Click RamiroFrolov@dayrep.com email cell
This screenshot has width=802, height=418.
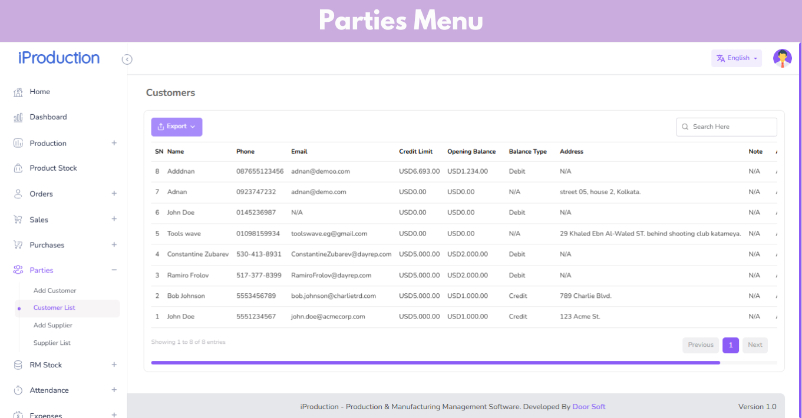point(331,276)
